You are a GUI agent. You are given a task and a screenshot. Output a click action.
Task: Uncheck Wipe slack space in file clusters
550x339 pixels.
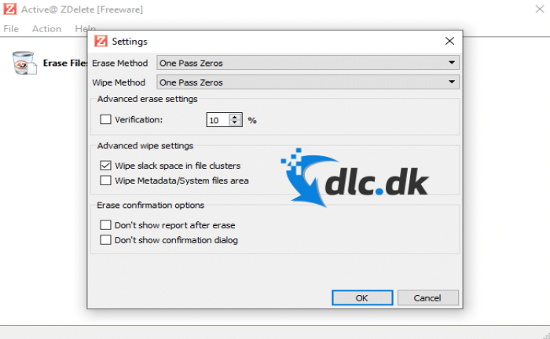[x=105, y=166]
